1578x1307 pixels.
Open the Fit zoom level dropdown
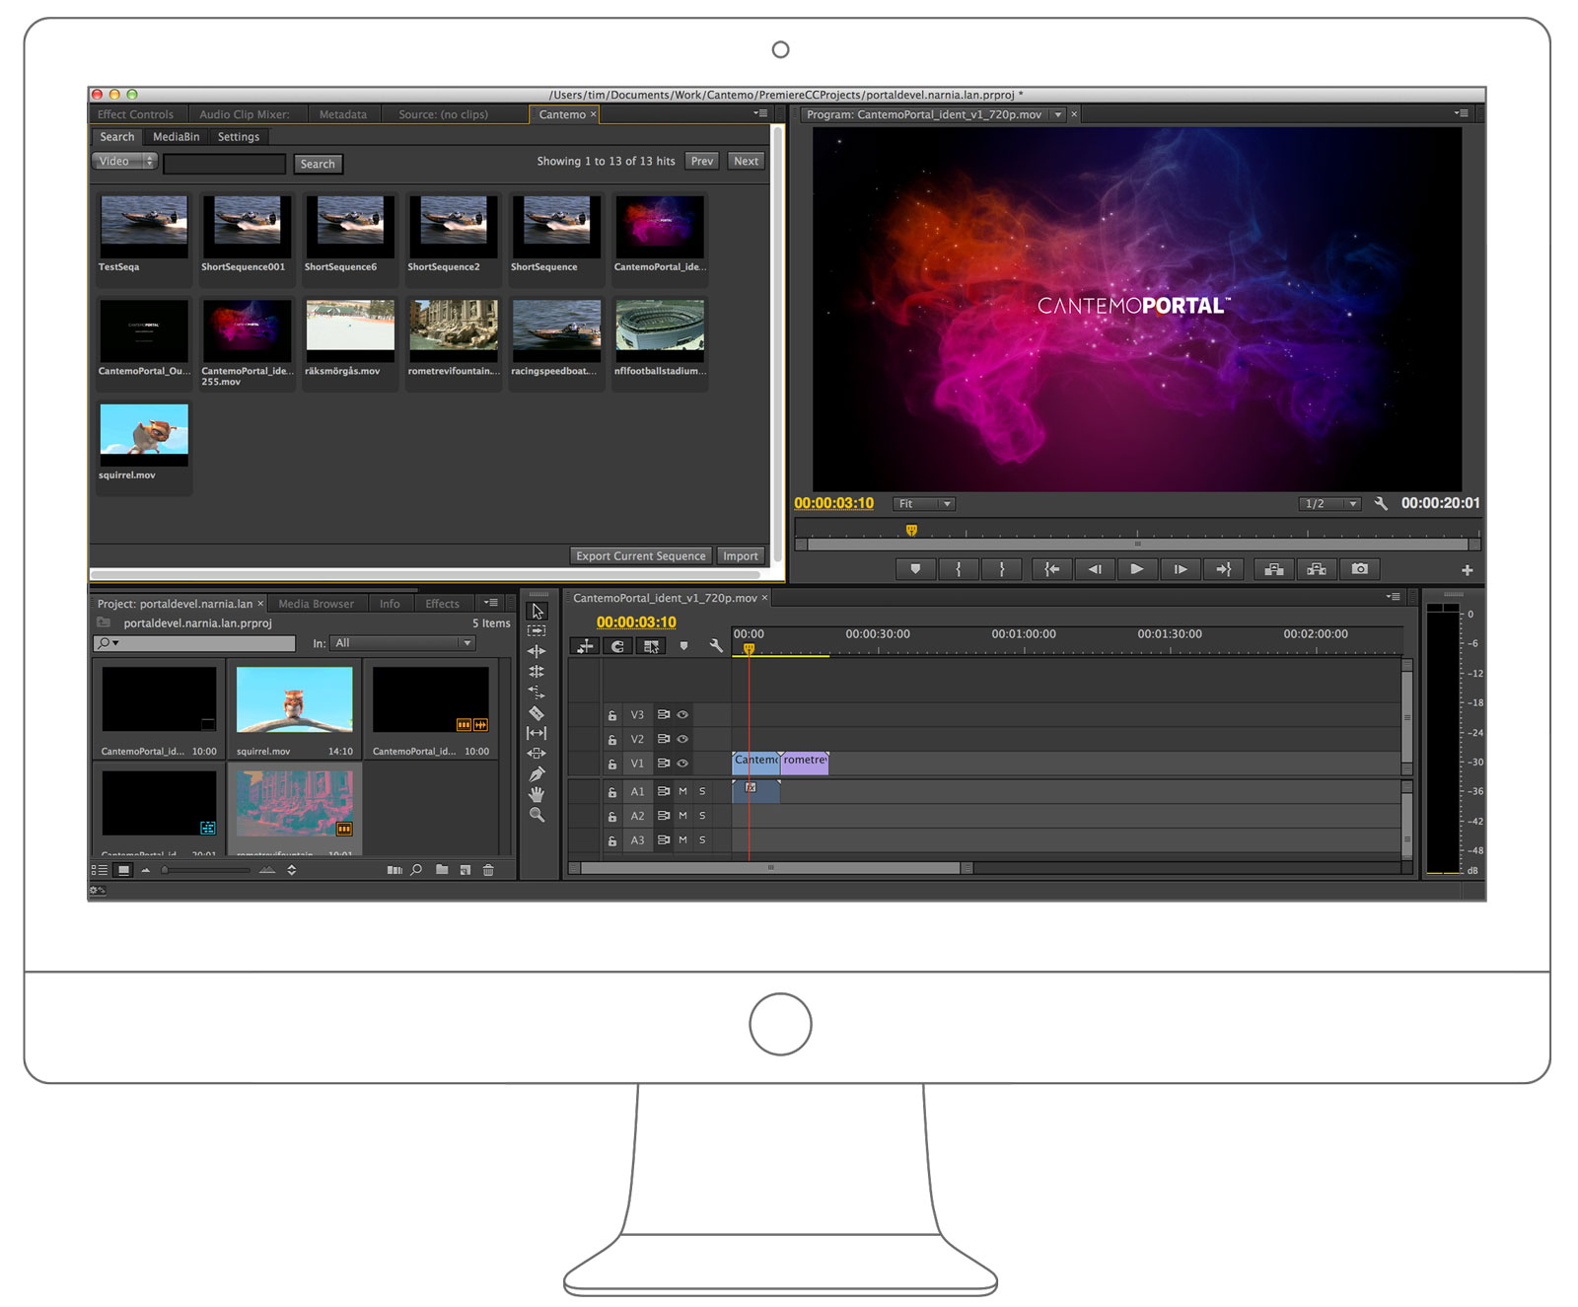(x=924, y=504)
